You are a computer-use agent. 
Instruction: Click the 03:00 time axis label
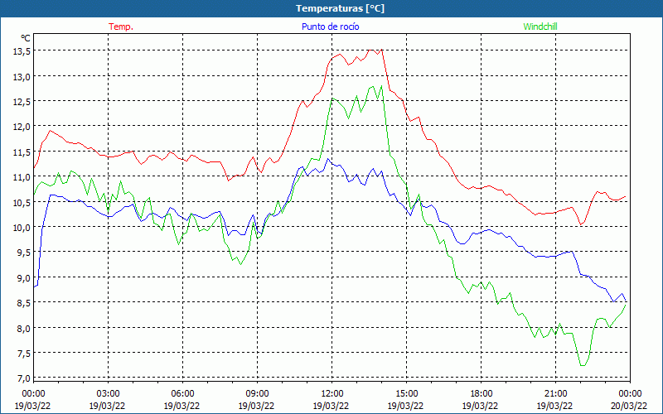(108, 394)
